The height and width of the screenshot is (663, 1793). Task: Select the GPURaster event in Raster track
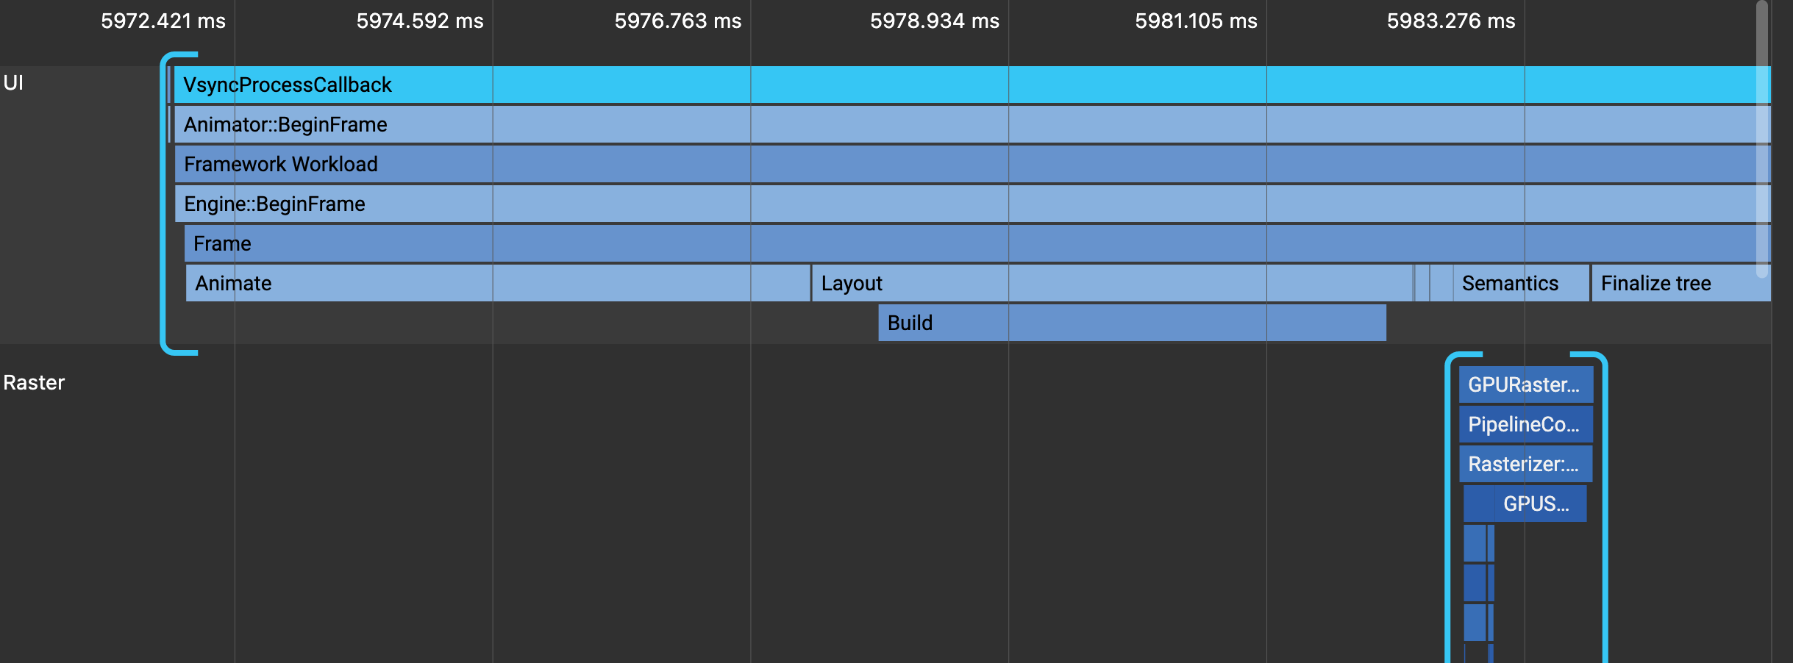(x=1526, y=384)
